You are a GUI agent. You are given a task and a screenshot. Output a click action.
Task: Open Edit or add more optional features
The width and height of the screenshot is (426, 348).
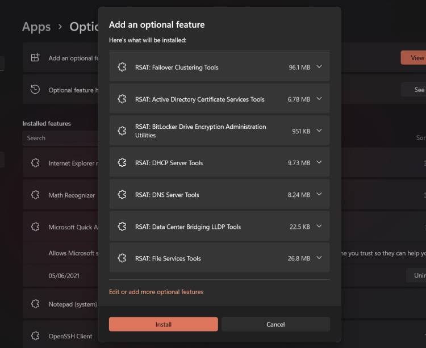(156, 292)
